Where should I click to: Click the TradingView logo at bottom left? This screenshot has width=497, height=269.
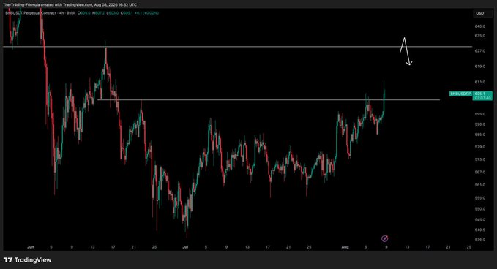coord(28,259)
